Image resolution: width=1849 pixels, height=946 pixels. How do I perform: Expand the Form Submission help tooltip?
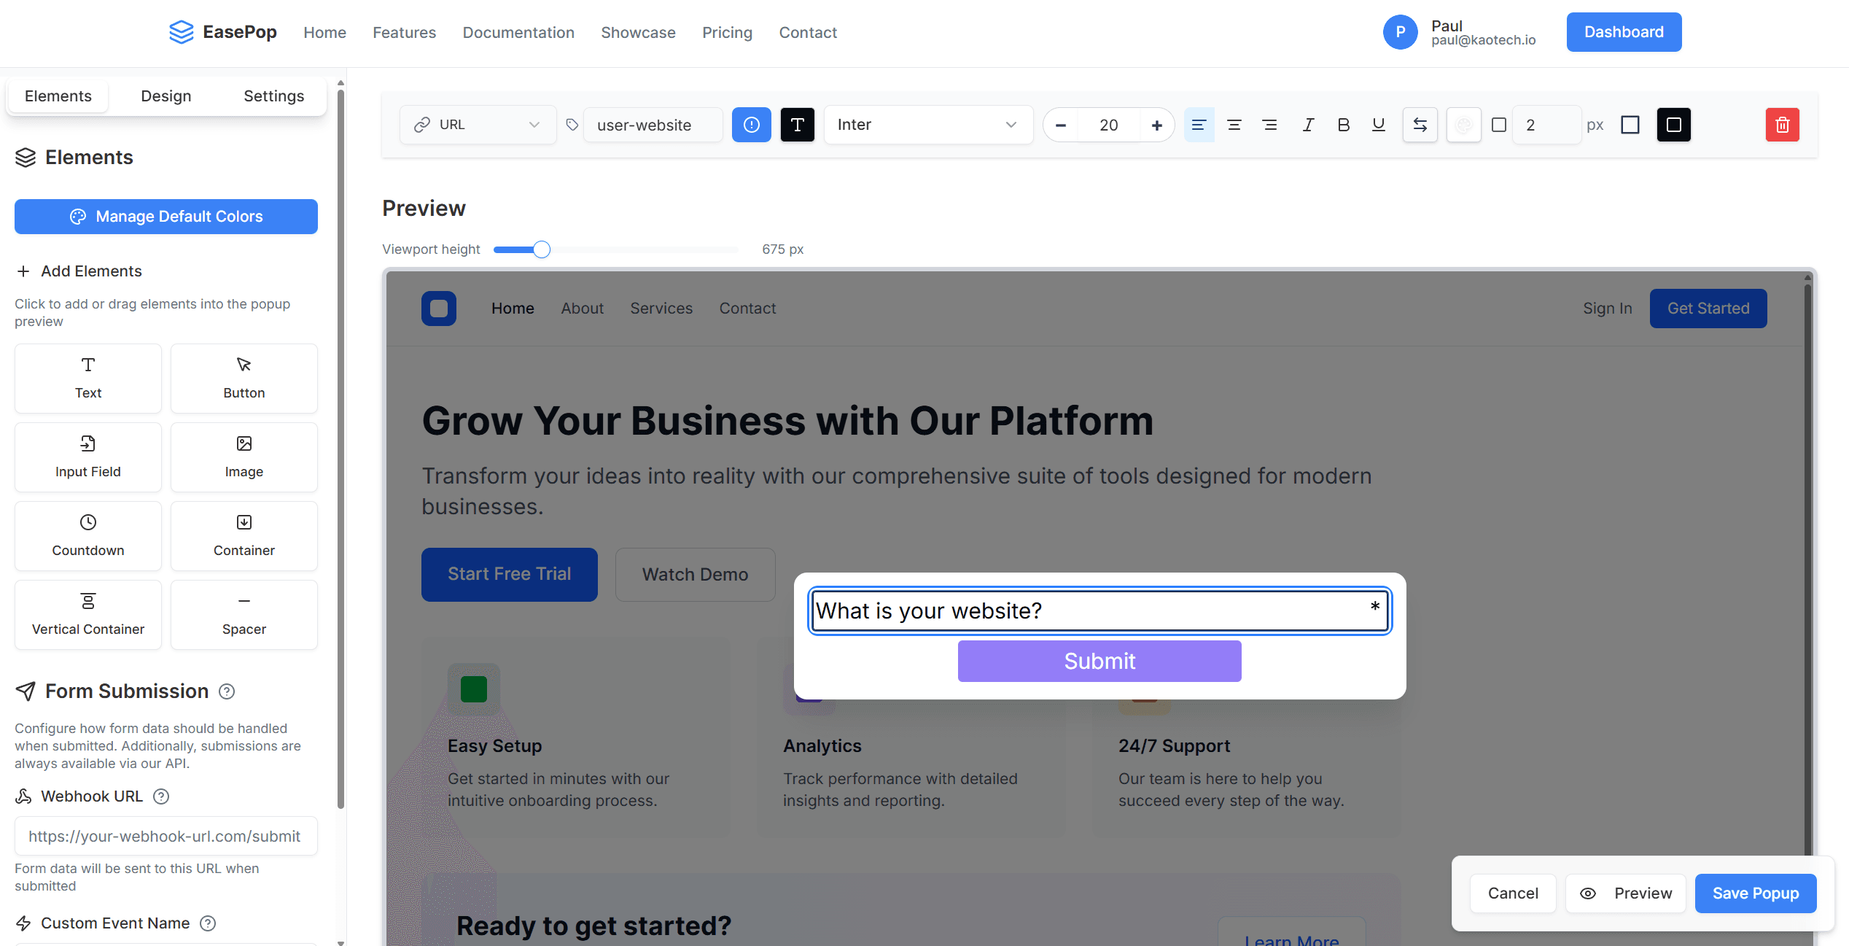[226, 691]
